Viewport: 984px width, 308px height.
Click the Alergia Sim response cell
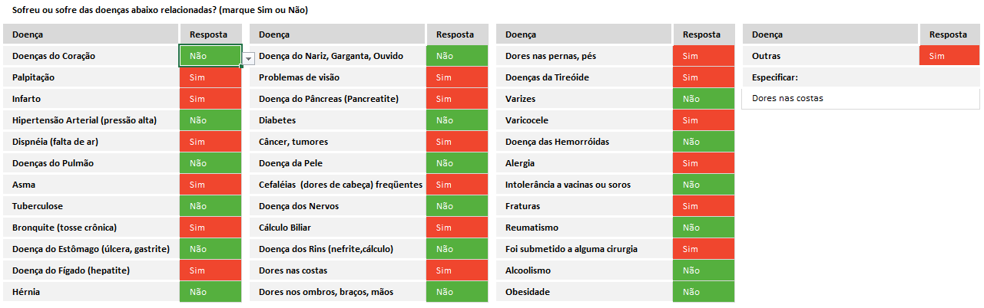703,163
